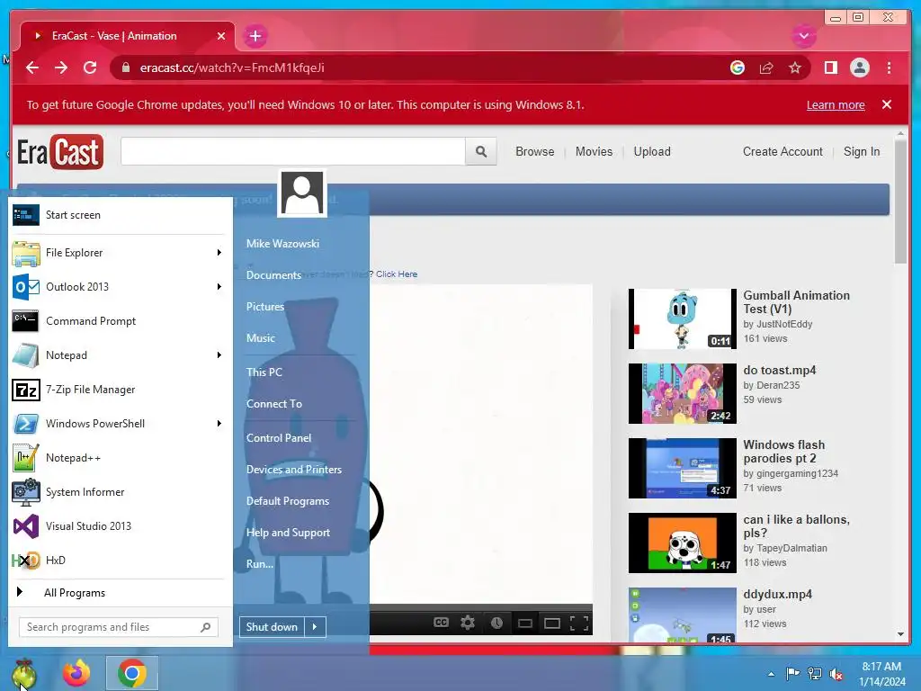Open Control Panel from Start menu
Image resolution: width=921 pixels, height=691 pixels.
pos(279,438)
